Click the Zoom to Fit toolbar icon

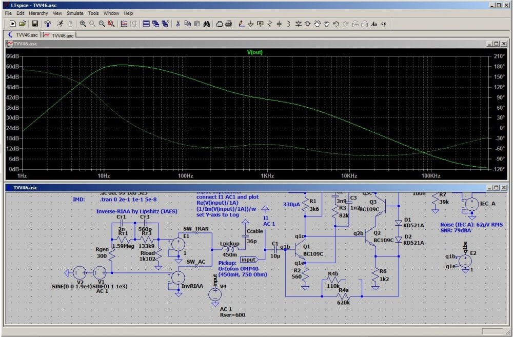pos(111,24)
